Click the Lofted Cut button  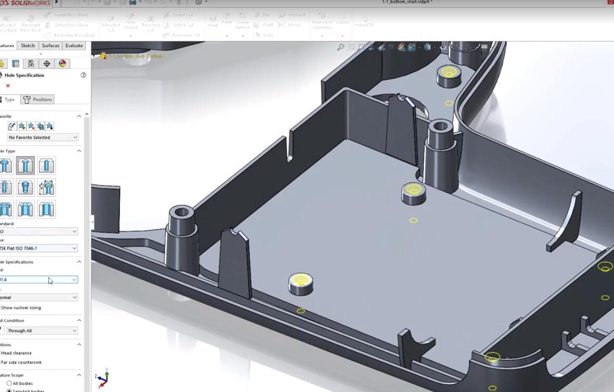point(178,25)
